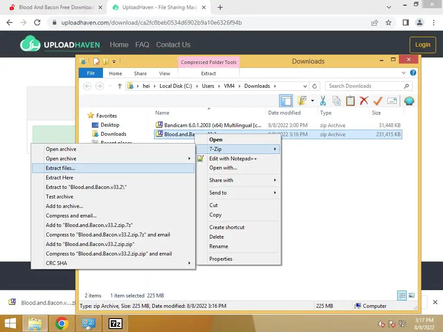Select the Bandicam zip file
443x332 pixels.
pos(278,125)
